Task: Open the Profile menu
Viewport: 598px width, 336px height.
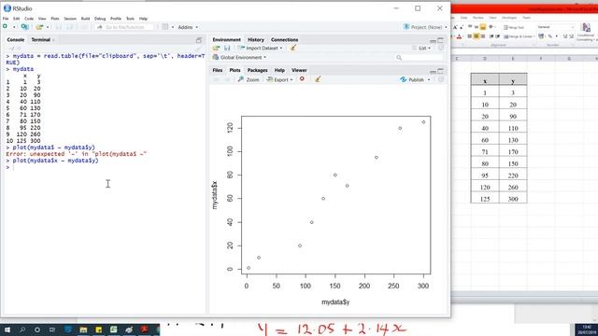Action: [116, 19]
